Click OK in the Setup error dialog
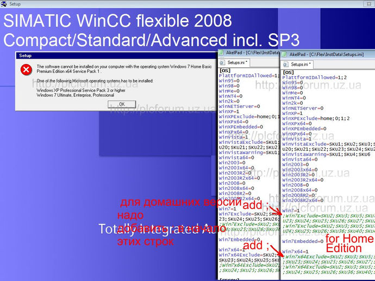 click(122, 104)
